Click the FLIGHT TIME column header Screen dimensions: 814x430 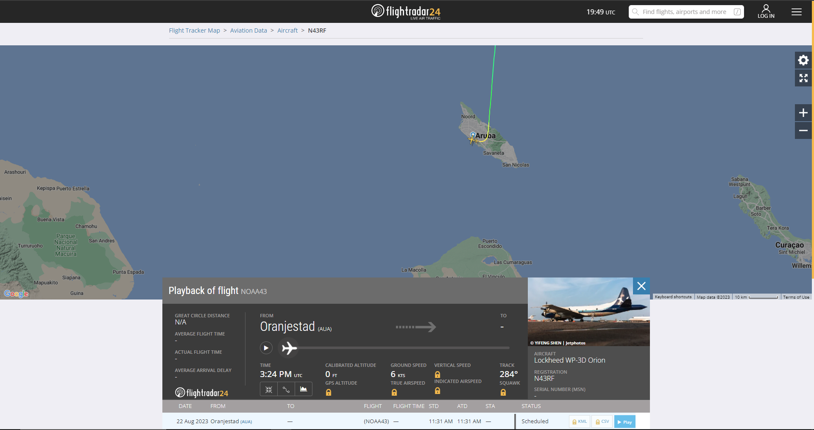point(409,406)
